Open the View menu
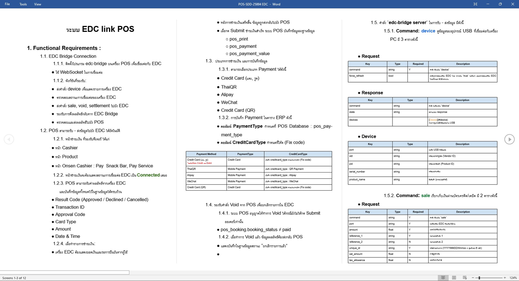Image resolution: width=519 pixels, height=281 pixels. coord(38,4)
